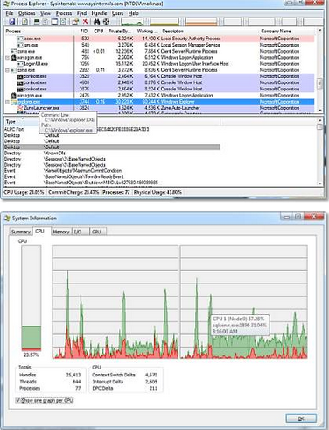Click Physical Usage 43.80% in status bar
This screenshot has height=430, width=329.
pos(157,192)
